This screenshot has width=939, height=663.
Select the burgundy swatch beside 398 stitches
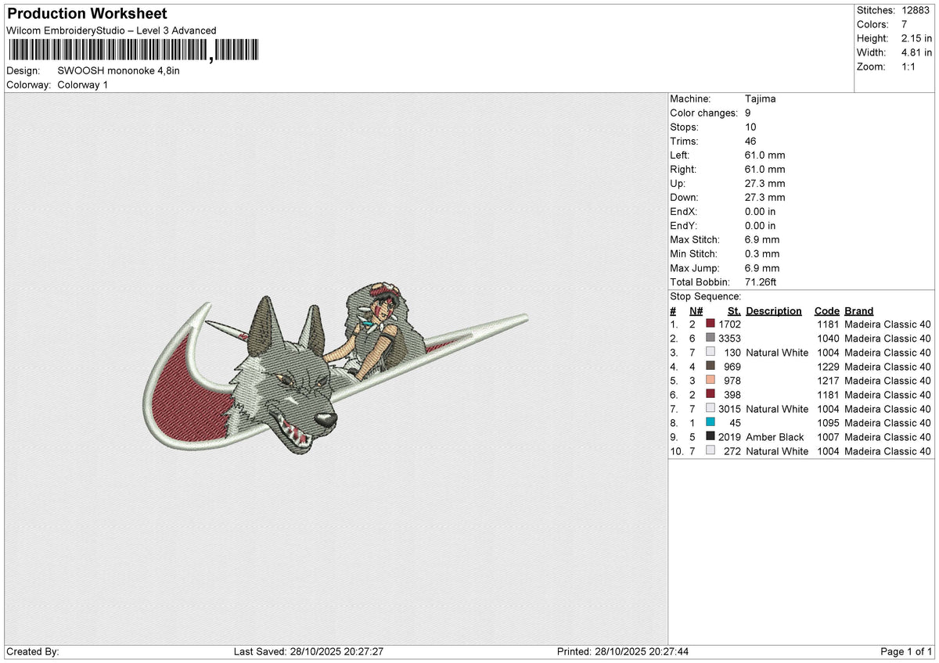pos(710,395)
